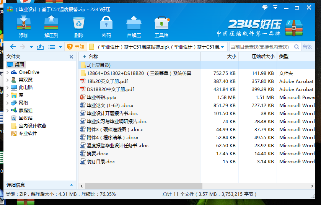321x205 pixels.
Task: Click the go-up-folder icon
Action: [x=40, y=47]
